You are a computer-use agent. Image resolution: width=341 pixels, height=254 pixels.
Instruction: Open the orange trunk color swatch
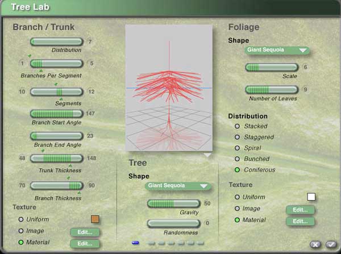(95, 219)
